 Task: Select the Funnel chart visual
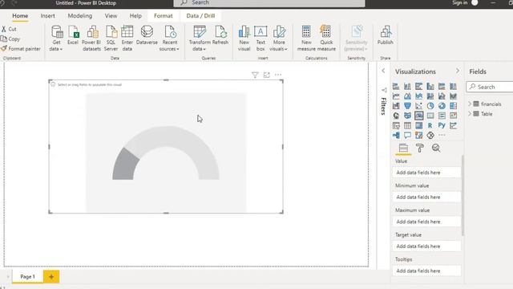[407, 106]
